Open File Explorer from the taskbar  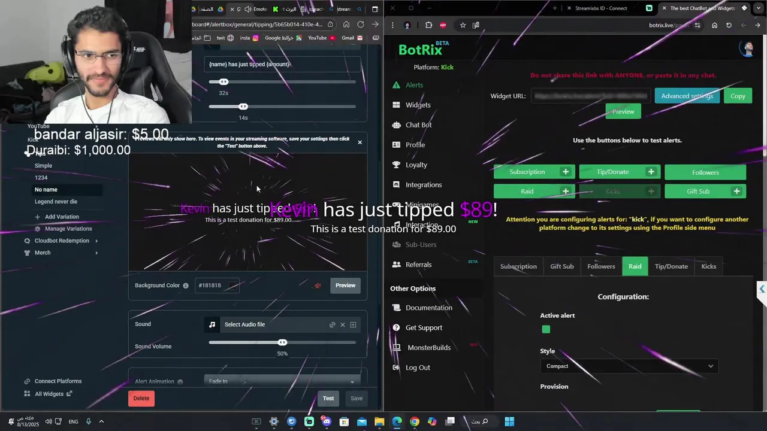[x=379, y=421]
